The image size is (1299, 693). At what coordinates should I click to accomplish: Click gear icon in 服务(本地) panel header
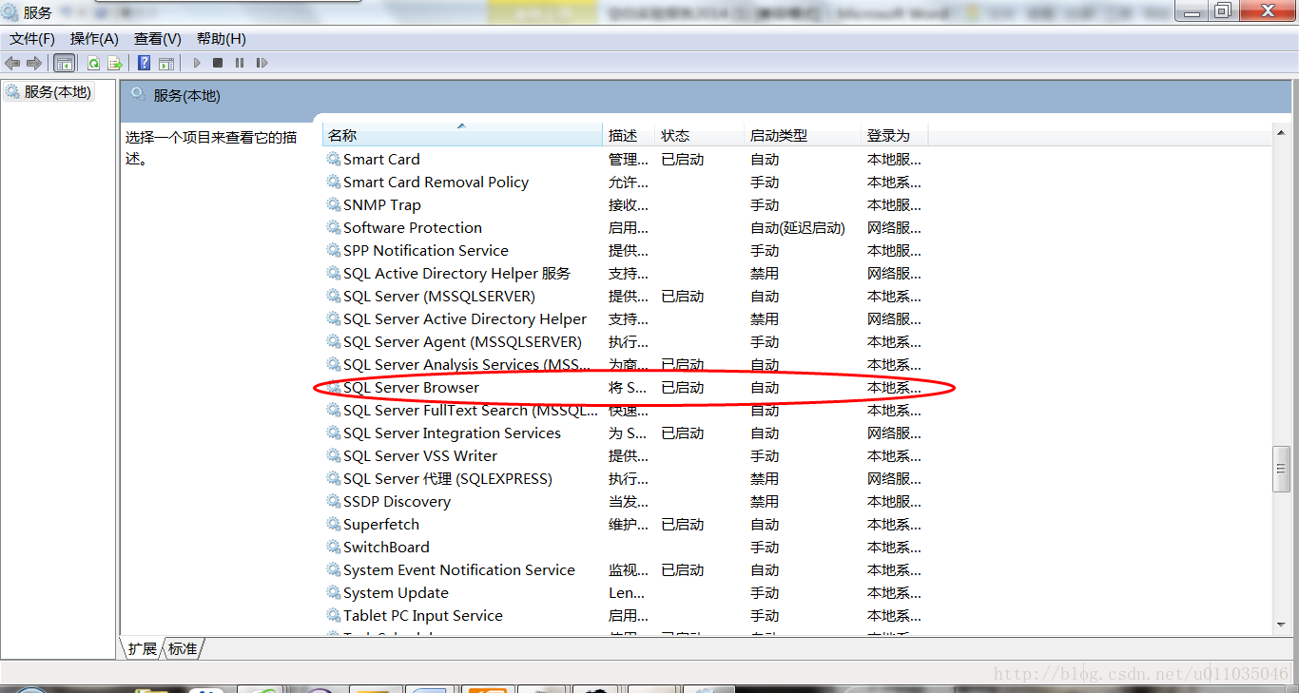pyautogui.click(x=139, y=95)
